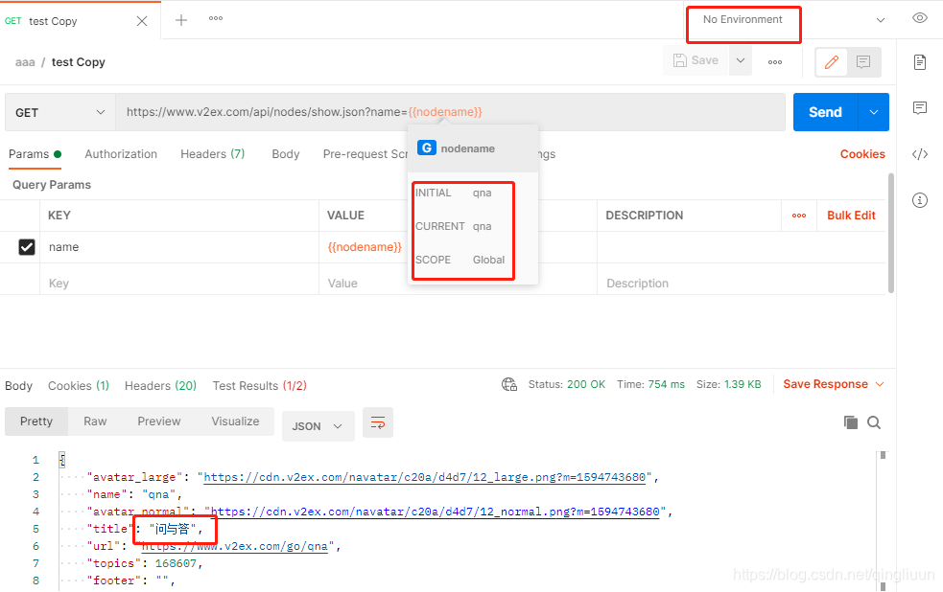Click the aaa collection breadcrumb
The width and height of the screenshot is (943, 592).
tap(25, 62)
